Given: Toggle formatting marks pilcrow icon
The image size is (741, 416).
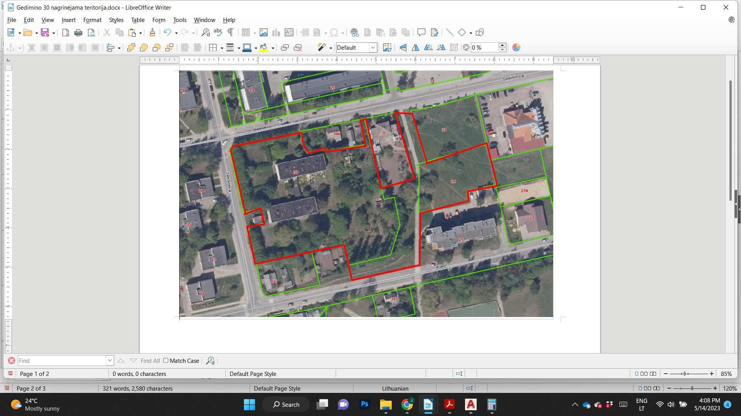Looking at the screenshot, I should pyautogui.click(x=230, y=32).
